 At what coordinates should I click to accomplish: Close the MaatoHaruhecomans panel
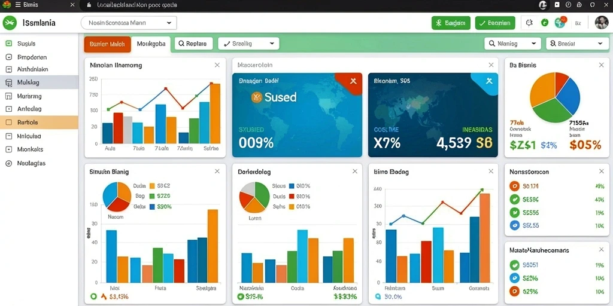coord(601,250)
